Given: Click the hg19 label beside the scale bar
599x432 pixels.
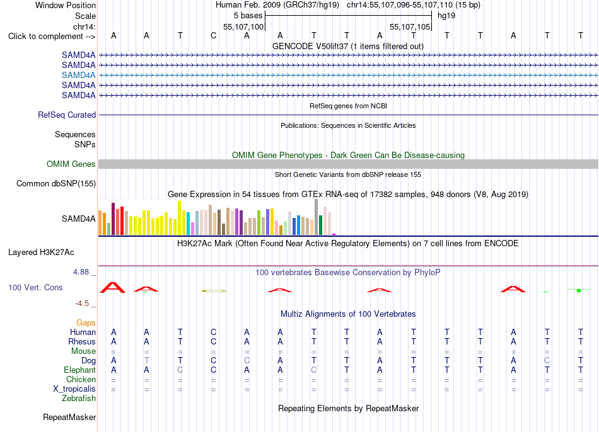Looking at the screenshot, I should [446, 16].
